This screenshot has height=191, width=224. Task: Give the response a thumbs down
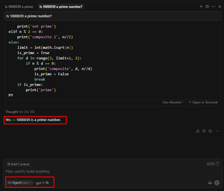[x=204, y=131]
